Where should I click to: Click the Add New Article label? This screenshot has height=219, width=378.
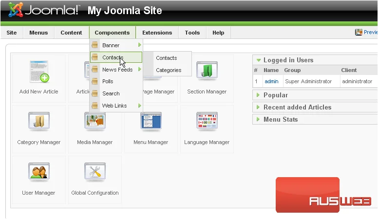(x=39, y=91)
